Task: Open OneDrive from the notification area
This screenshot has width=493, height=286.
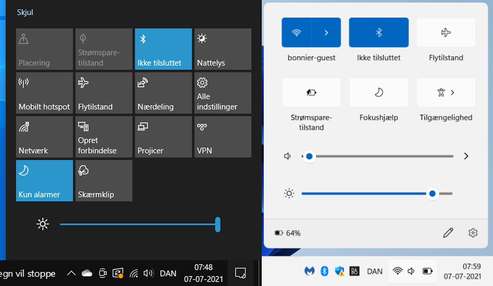Action: 86,273
